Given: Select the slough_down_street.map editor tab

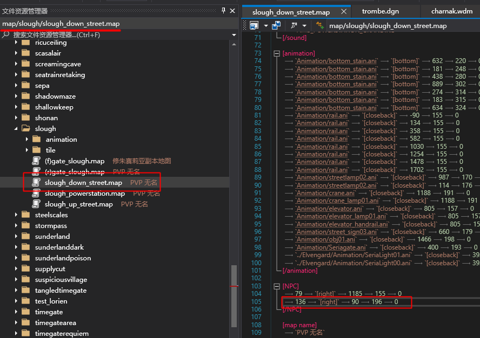Looking at the screenshot, I should coord(291,12).
